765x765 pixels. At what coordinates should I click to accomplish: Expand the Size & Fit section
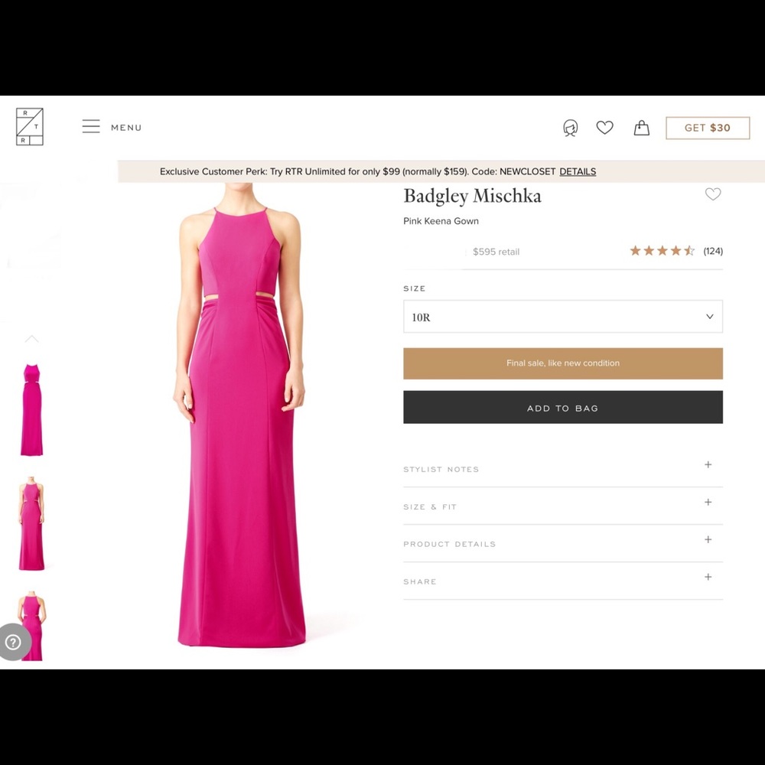point(562,506)
